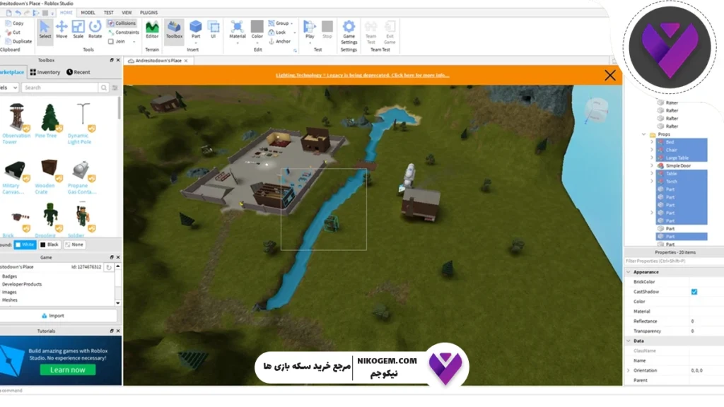This screenshot has width=724, height=407.
Task: Open the VIEW ribbon tab
Action: [x=127, y=13]
